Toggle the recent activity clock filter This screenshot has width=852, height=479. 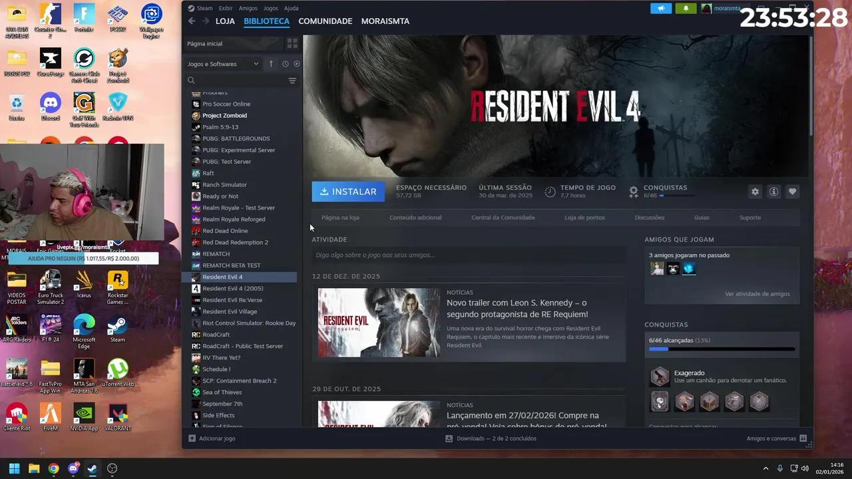tap(285, 64)
